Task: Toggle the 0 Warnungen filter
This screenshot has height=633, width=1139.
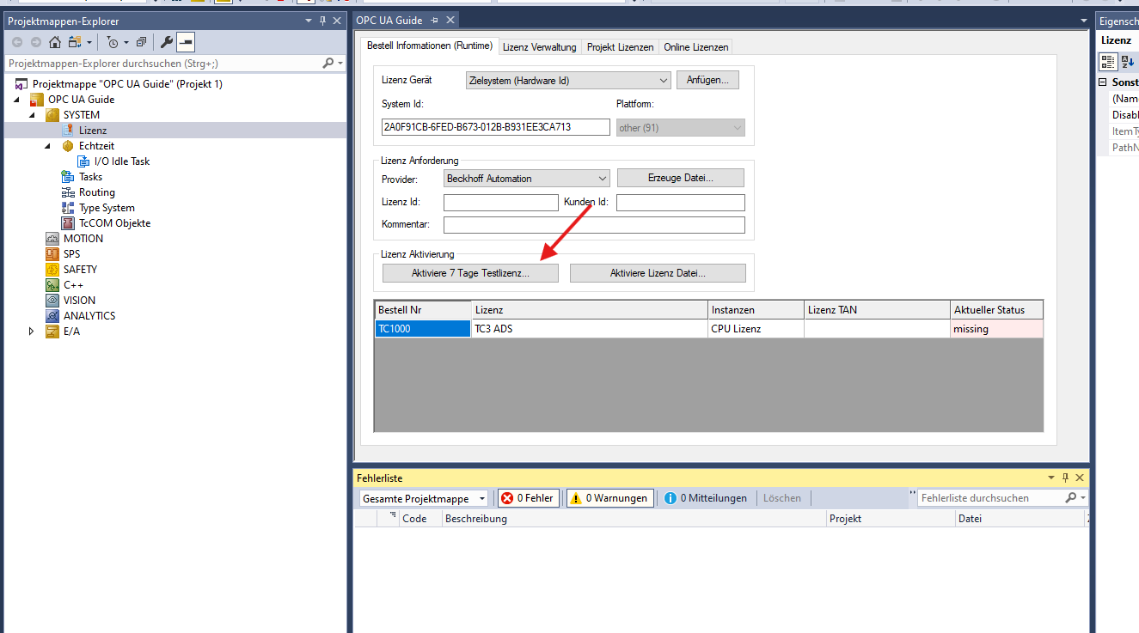Action: (x=610, y=498)
